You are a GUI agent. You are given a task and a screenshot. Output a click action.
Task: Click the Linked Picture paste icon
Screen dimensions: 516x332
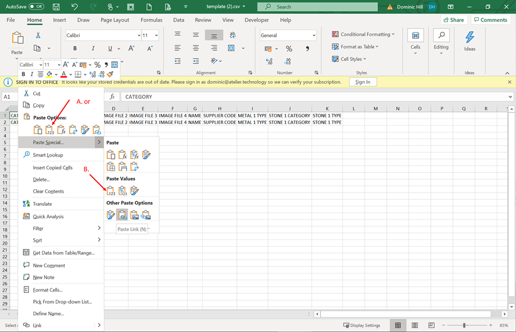pyautogui.click(x=146, y=215)
